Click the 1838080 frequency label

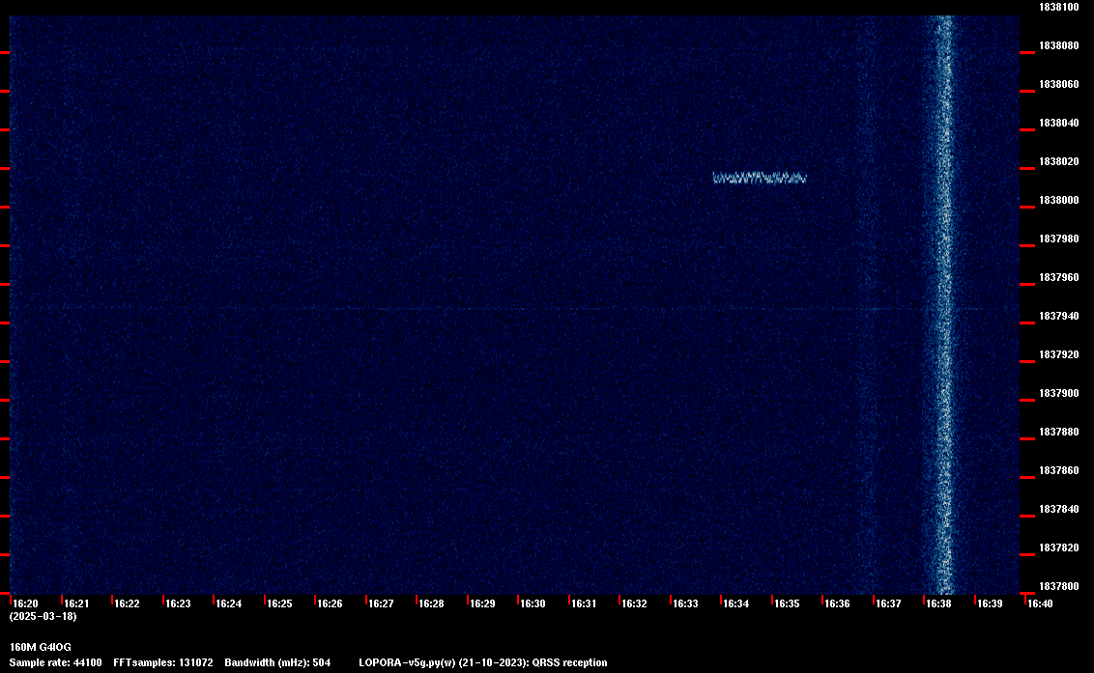tap(1059, 45)
